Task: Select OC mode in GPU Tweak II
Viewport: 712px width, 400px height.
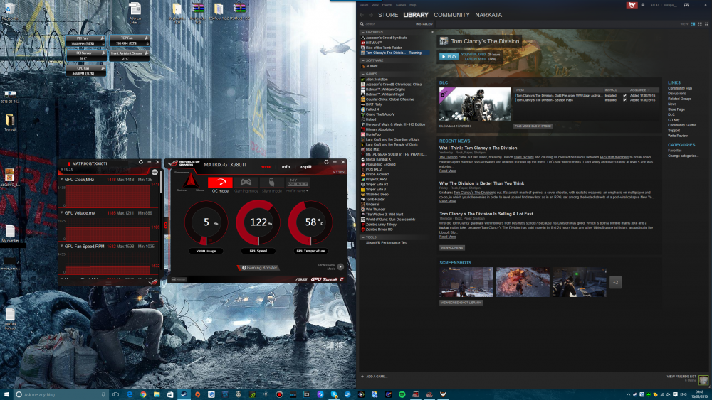Action: coord(220,183)
